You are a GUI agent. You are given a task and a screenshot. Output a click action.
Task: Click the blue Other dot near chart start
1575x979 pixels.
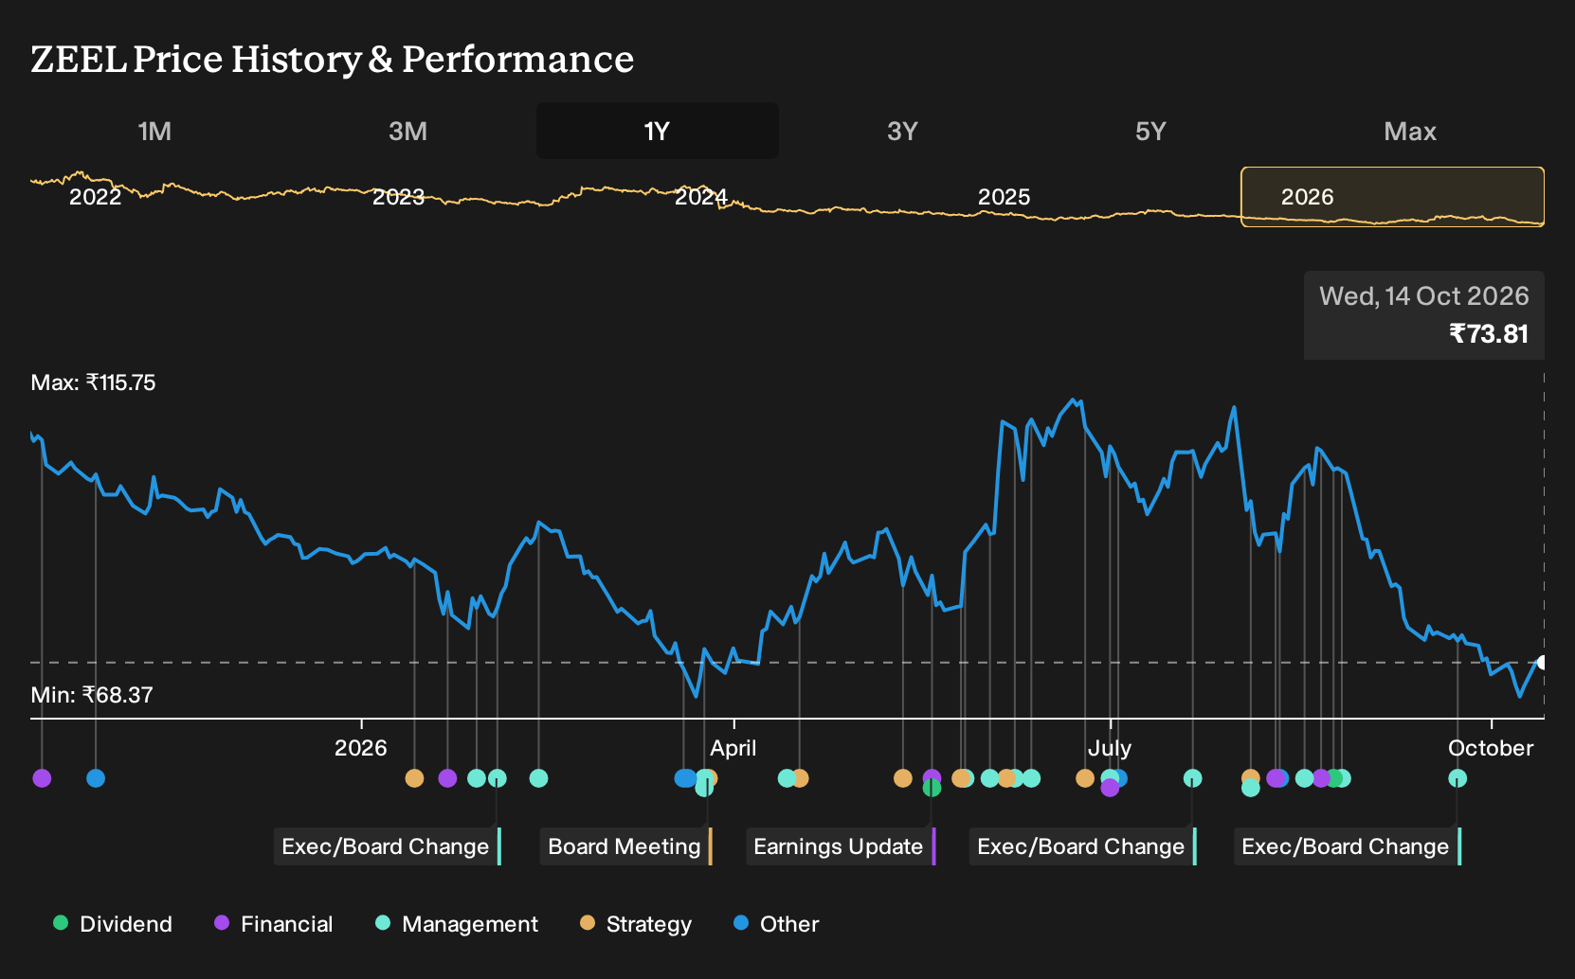coord(96,778)
